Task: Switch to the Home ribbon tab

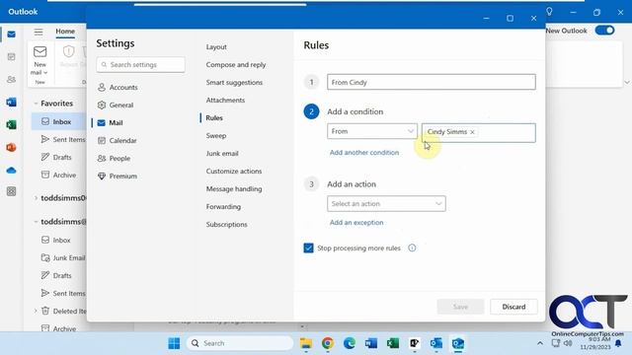Action: tap(65, 32)
